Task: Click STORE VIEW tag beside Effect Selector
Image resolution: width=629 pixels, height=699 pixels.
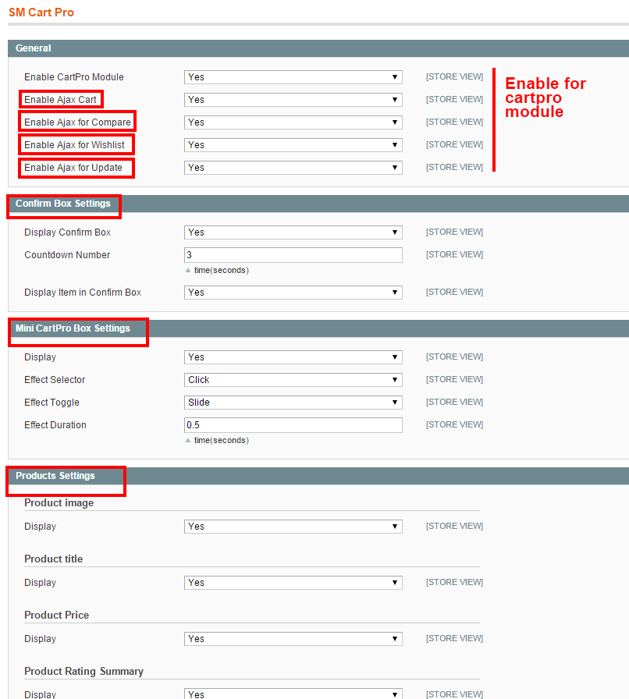Action: coord(454,379)
